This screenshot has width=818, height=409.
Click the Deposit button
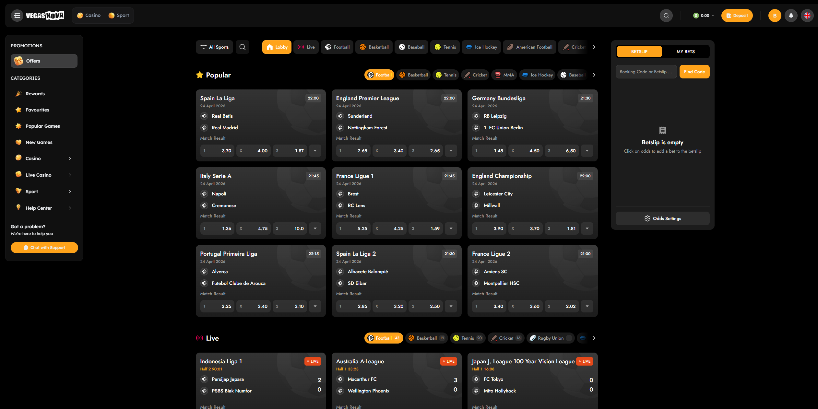(x=737, y=15)
